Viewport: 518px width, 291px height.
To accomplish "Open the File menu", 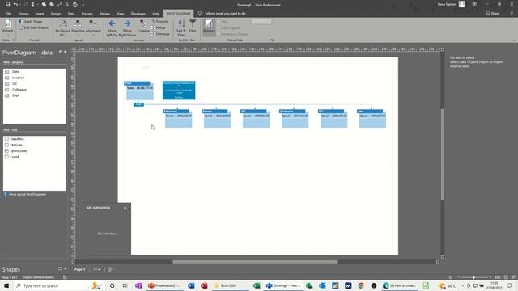I will point(7,14).
